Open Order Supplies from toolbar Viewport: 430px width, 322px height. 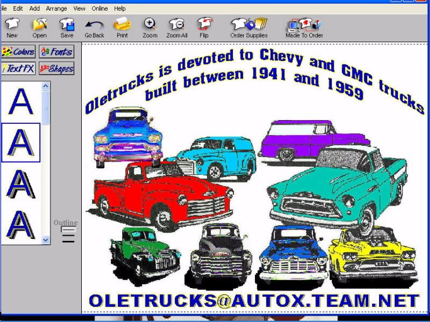click(249, 28)
